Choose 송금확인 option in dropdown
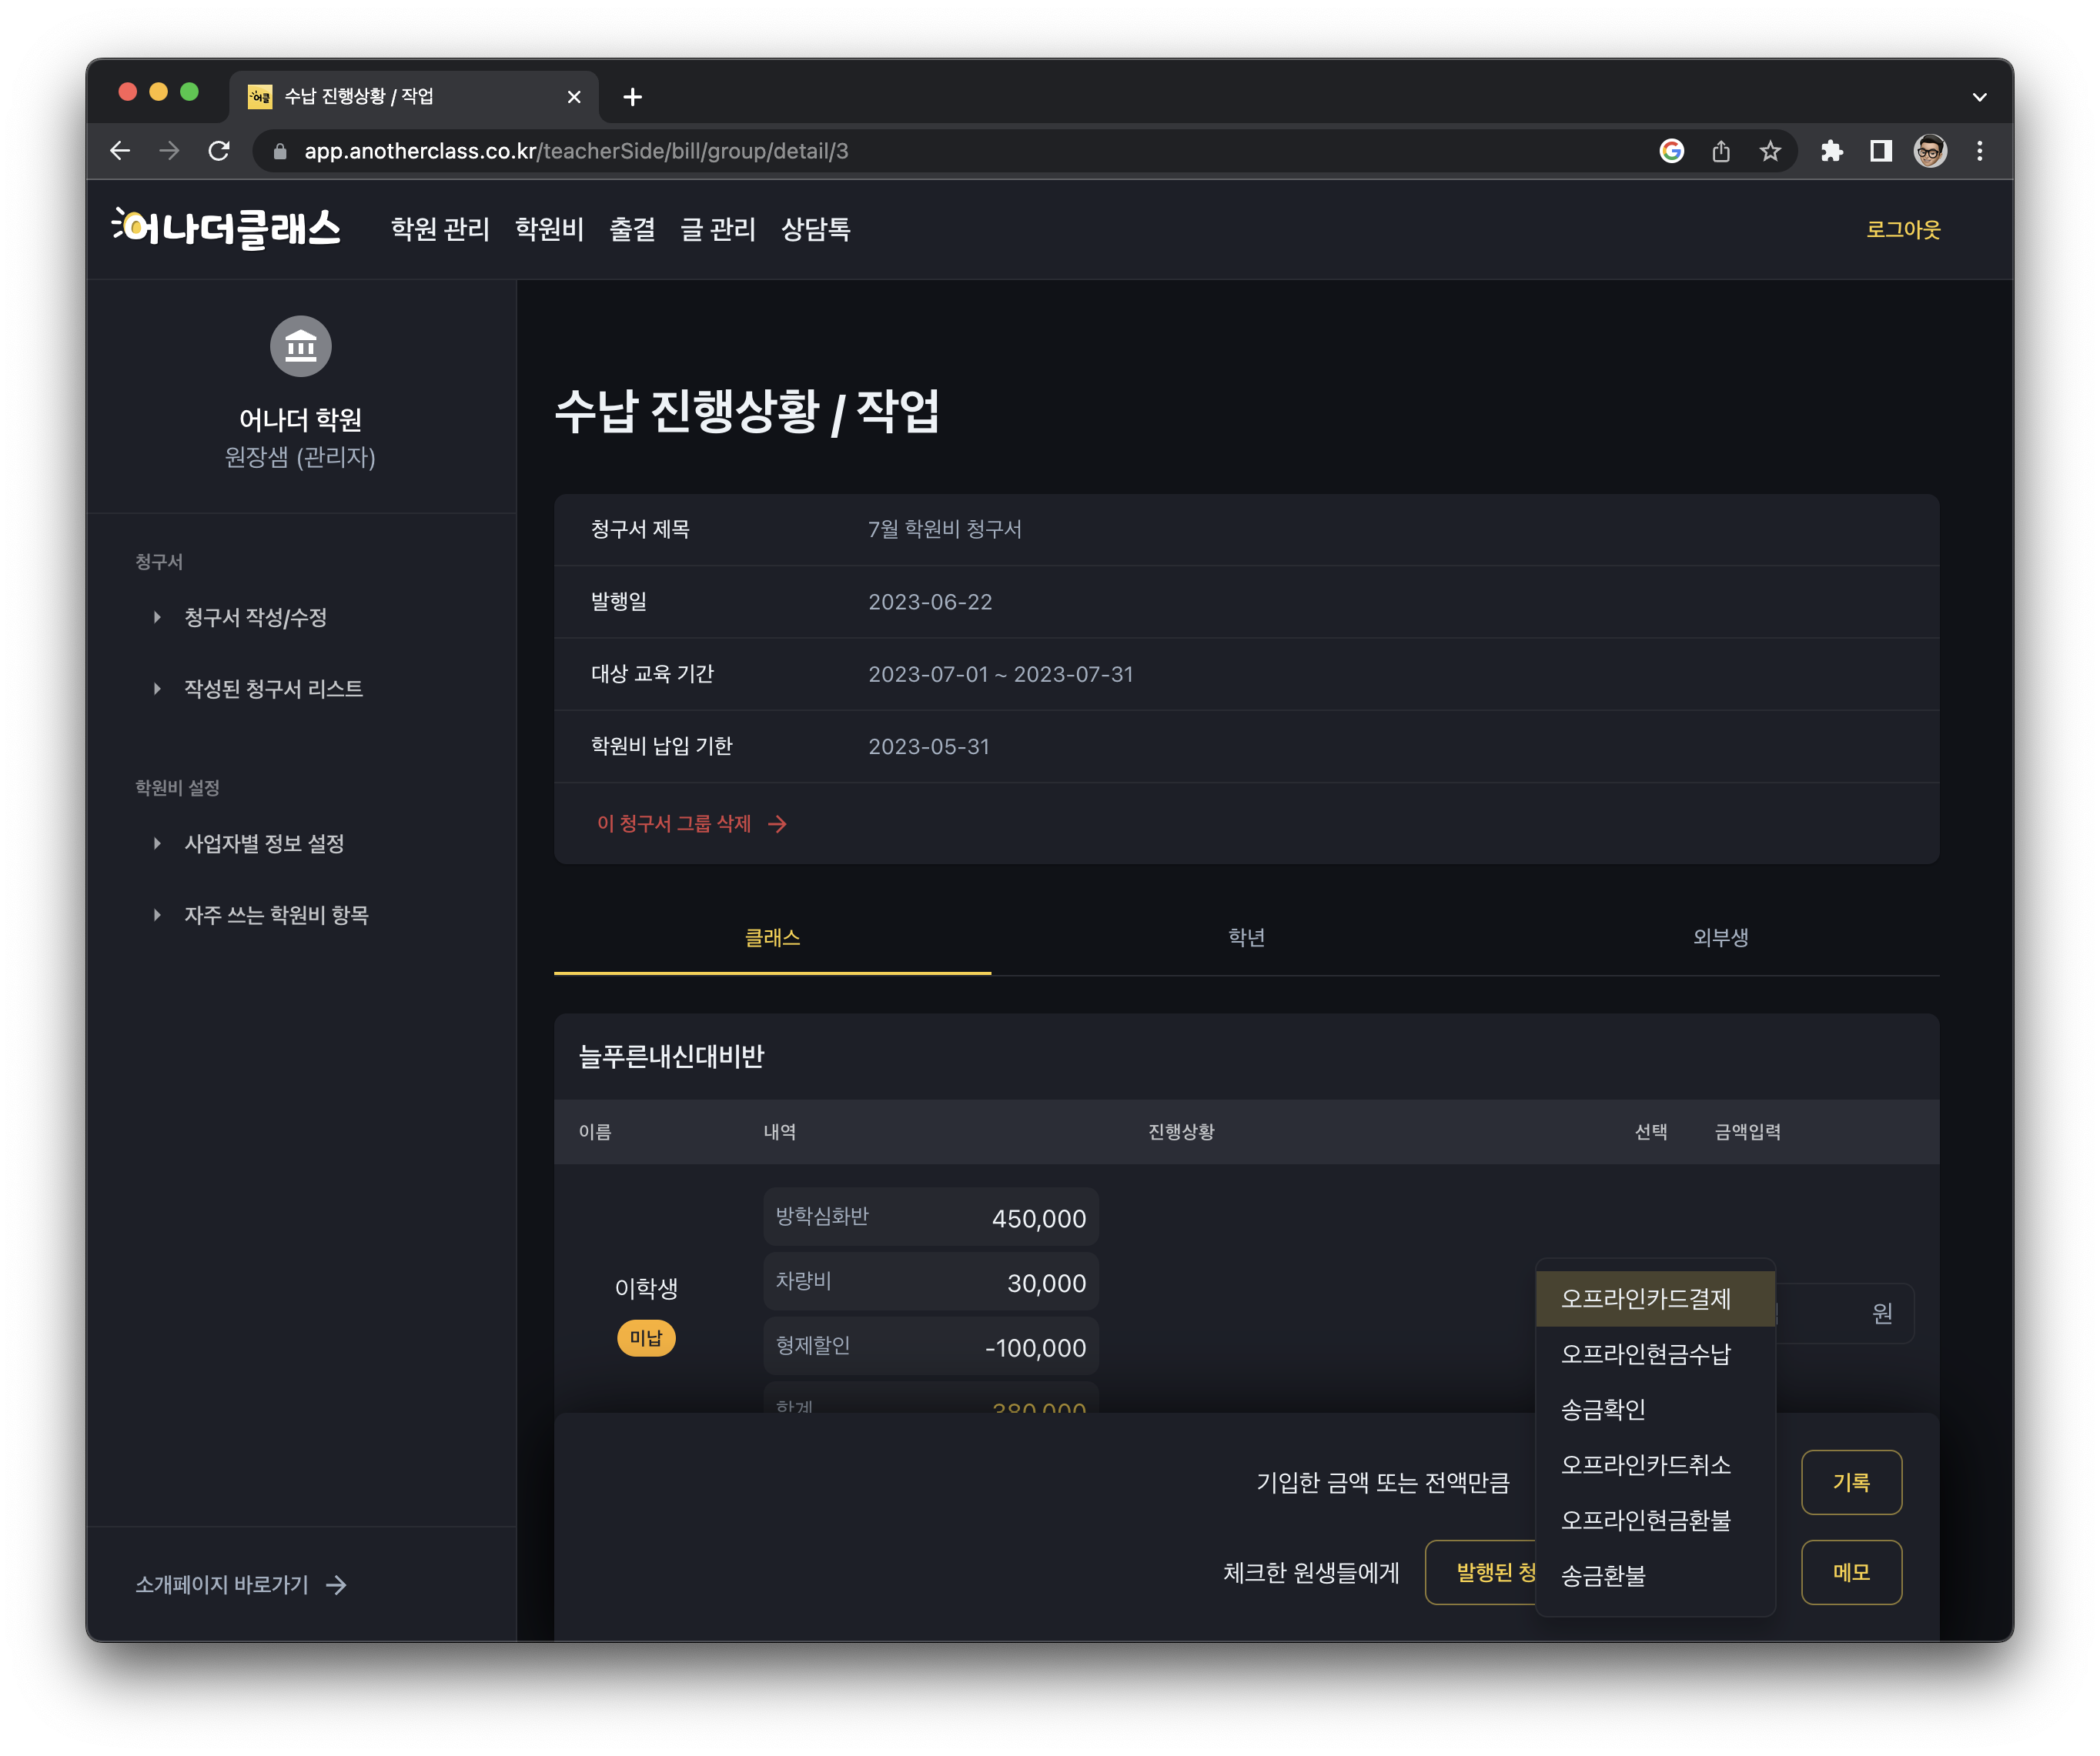Screen dimensions: 2100x1756 coord(1603,1409)
